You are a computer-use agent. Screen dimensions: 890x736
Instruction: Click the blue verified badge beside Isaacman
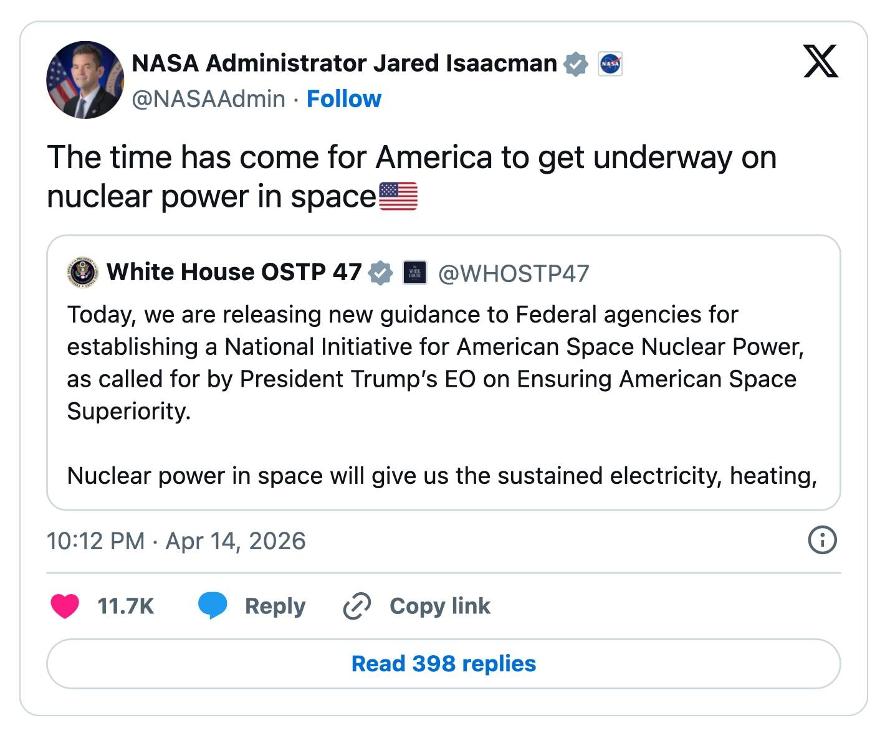(x=575, y=64)
